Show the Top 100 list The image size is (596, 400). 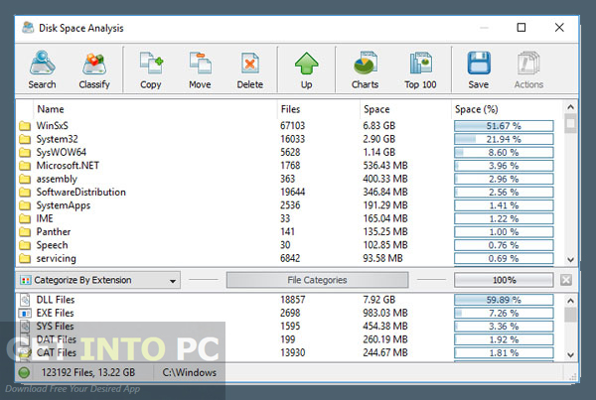pyautogui.click(x=420, y=70)
